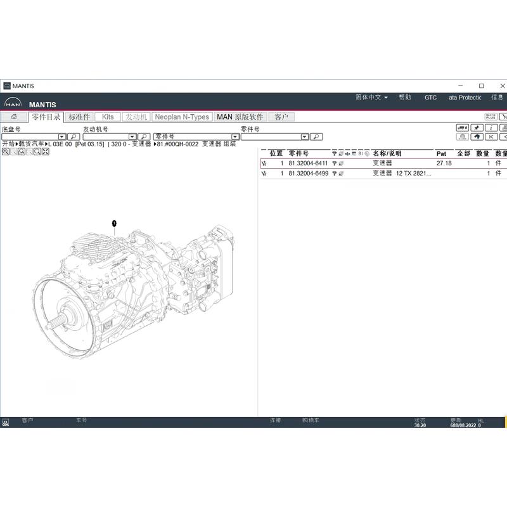Click filter icon in row 81.32004-6499
The width and height of the screenshot is (507, 507).
pyautogui.click(x=335, y=174)
